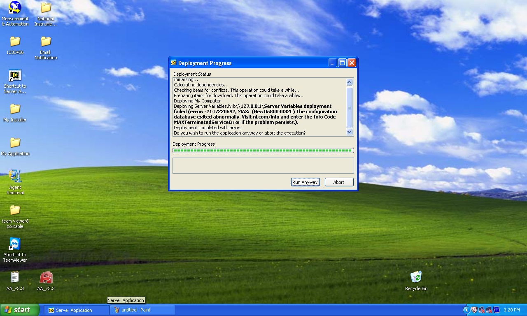This screenshot has height=316, width=527.
Task: Click the "Preparing items for download" status line
Action: [238, 95]
